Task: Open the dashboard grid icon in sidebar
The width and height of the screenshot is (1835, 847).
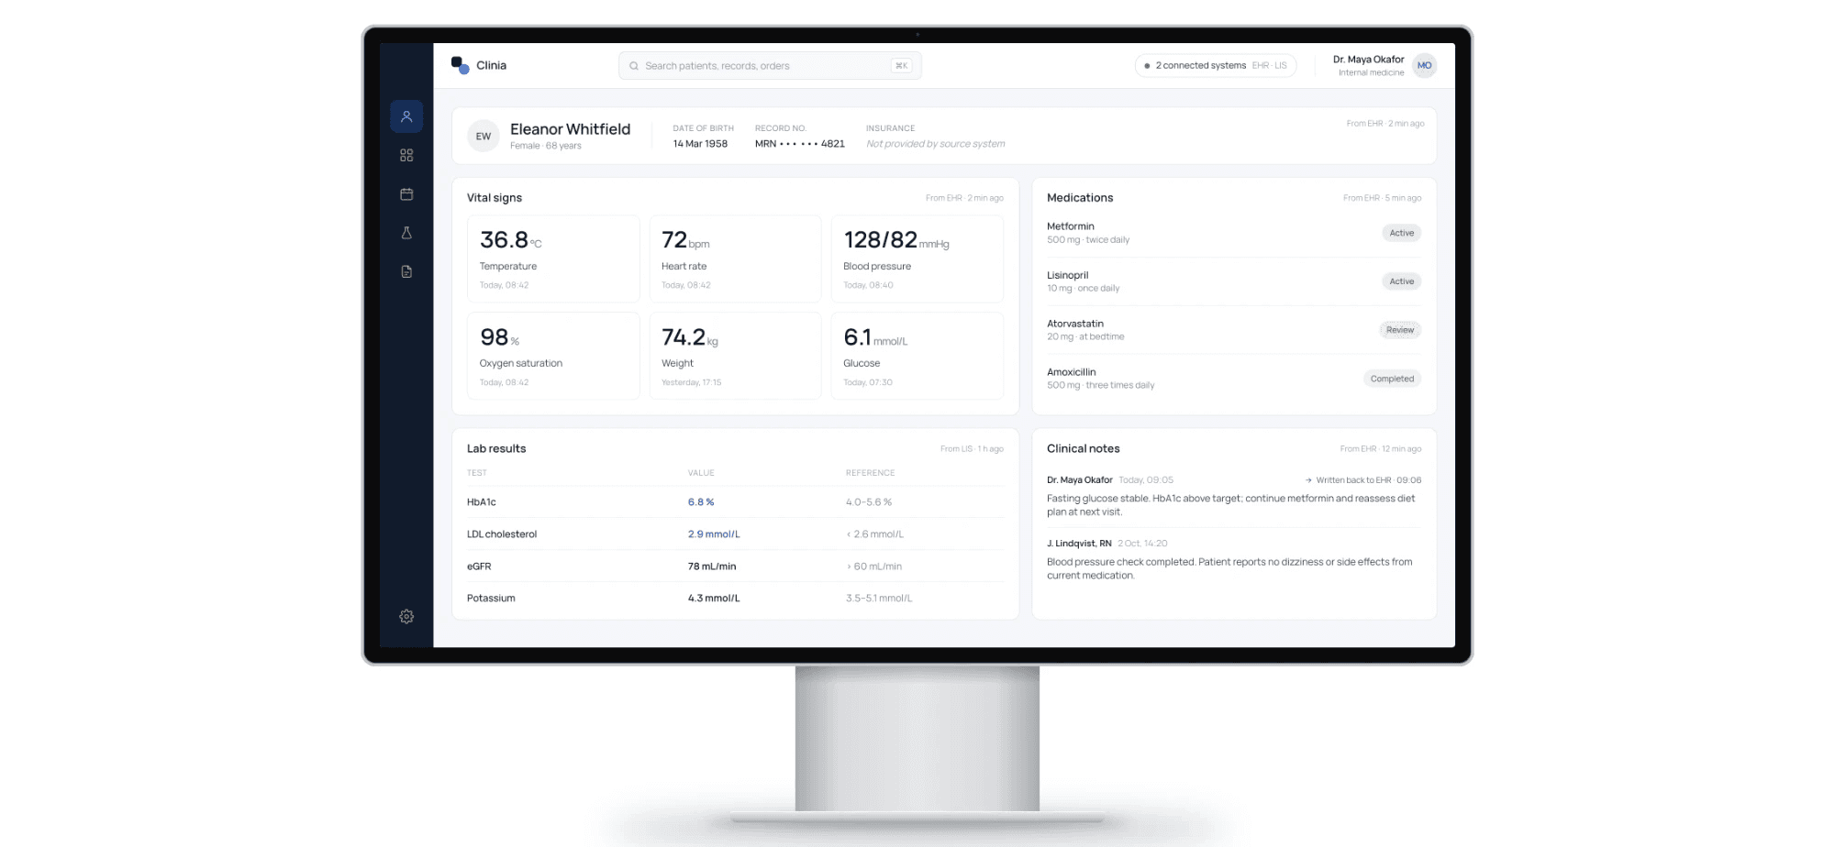Action: click(x=406, y=156)
